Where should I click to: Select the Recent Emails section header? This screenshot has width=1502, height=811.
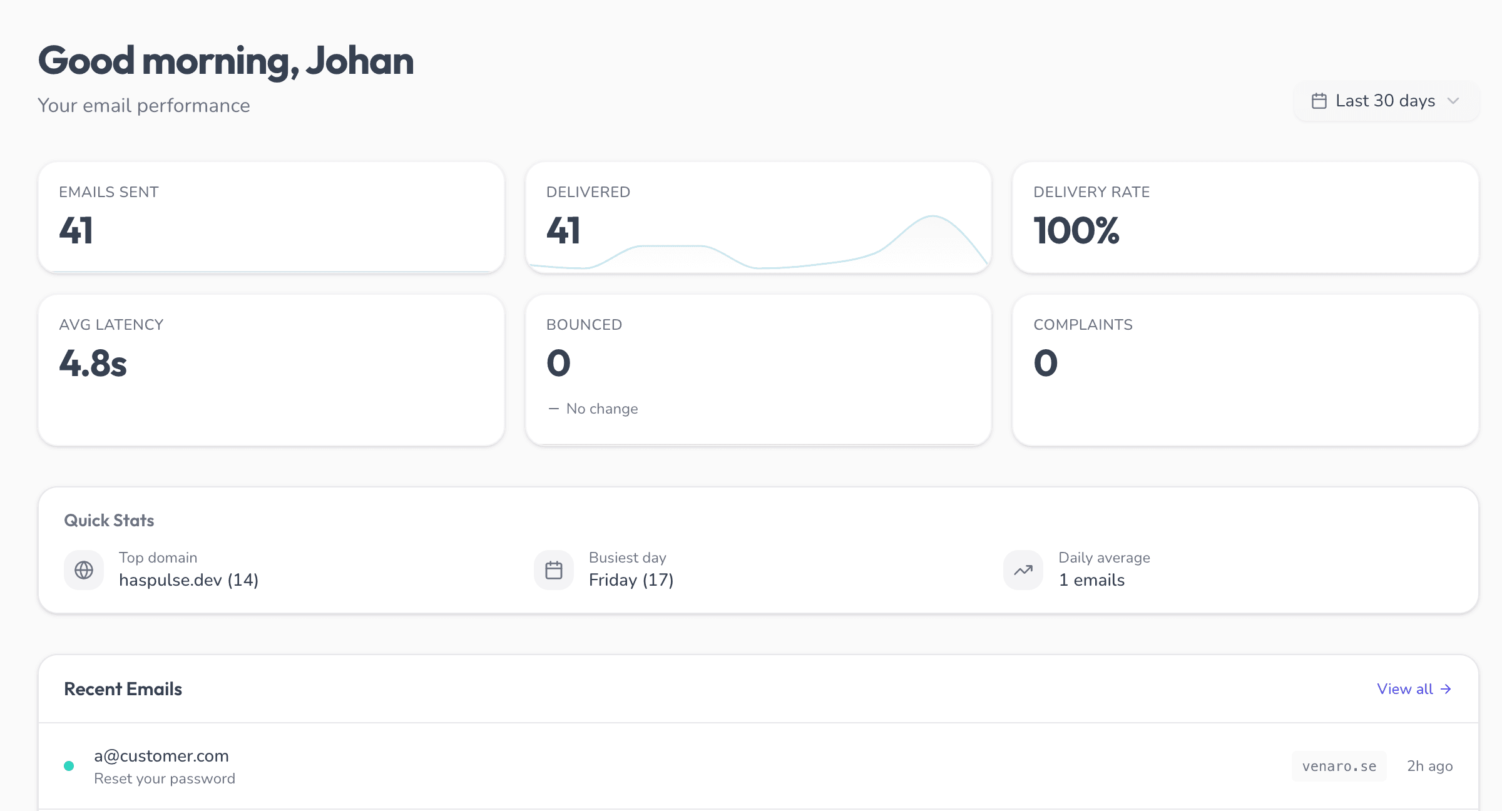[x=123, y=689]
